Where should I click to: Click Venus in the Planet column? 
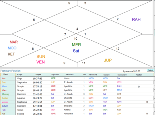point(5,102)
